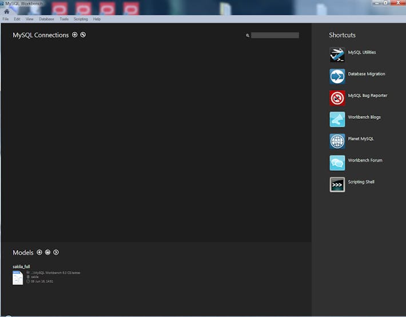
Task: Click the sakila_full model date text
Action: 42,282
